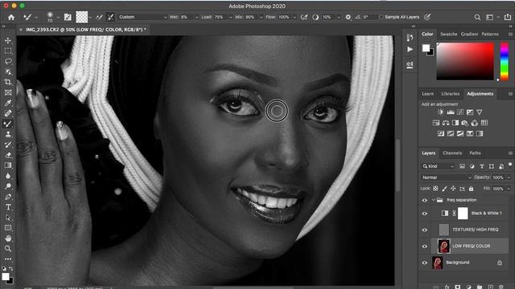Select the Path Selection tool

8,218
